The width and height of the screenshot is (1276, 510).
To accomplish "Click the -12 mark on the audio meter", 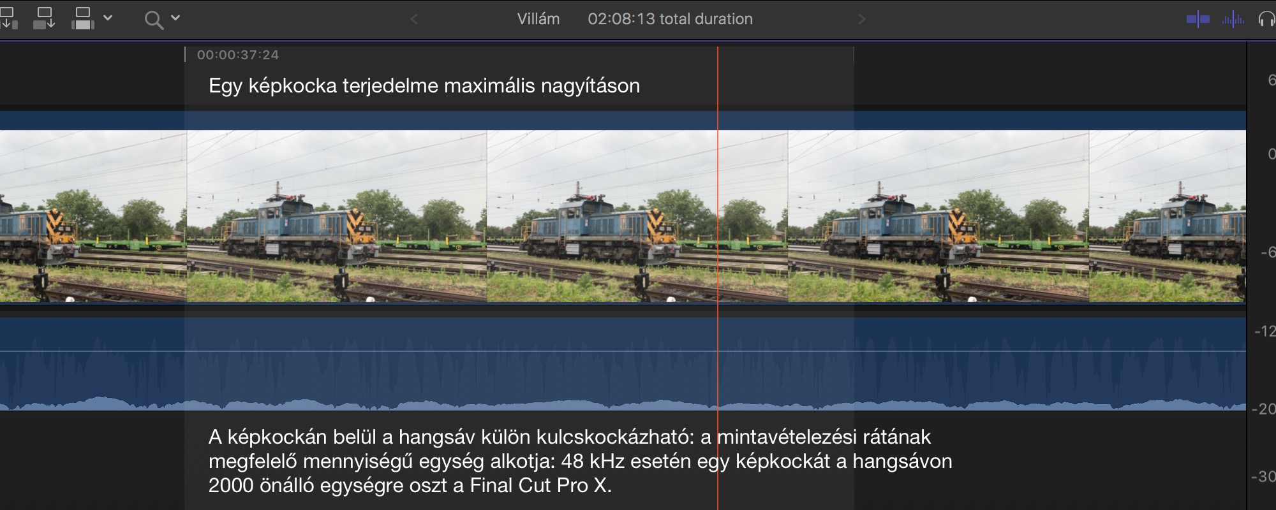I will [x=1265, y=331].
